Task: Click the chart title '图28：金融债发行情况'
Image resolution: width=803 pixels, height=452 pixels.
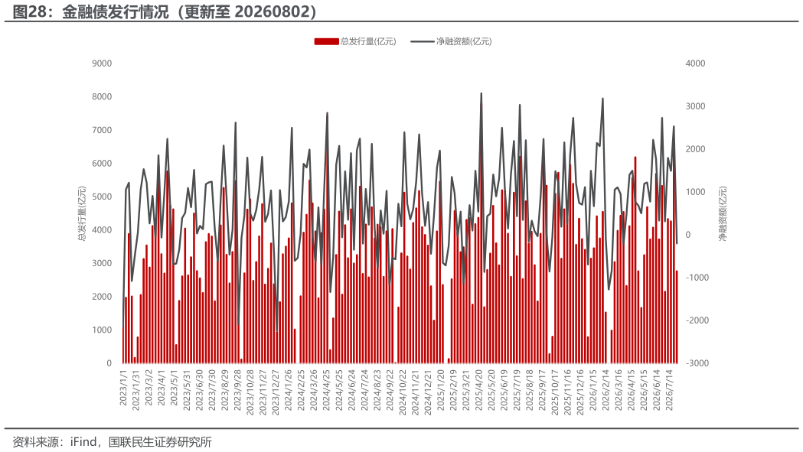Action: [90, 11]
